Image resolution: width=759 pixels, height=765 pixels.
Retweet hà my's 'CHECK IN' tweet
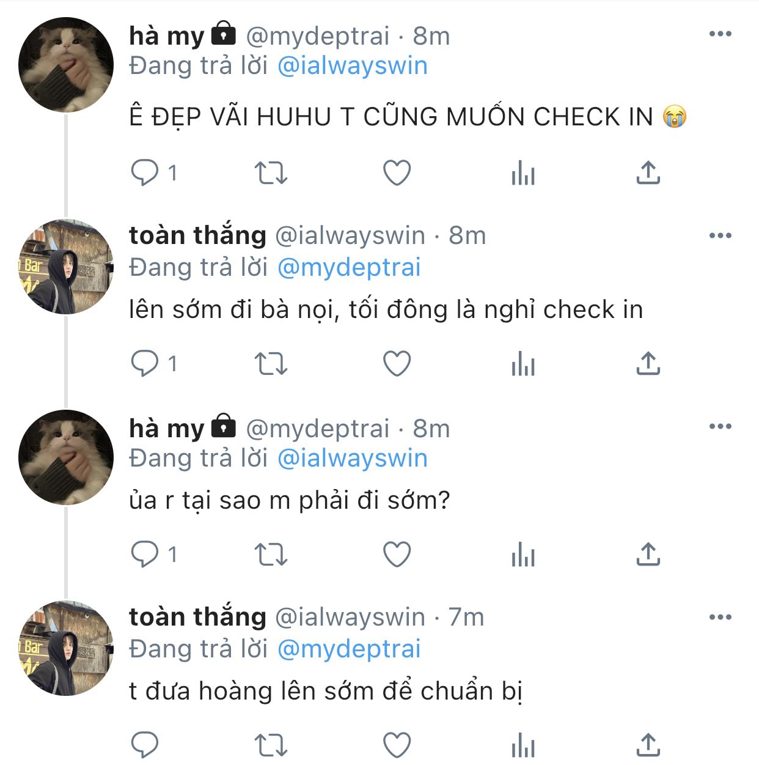coord(271,173)
